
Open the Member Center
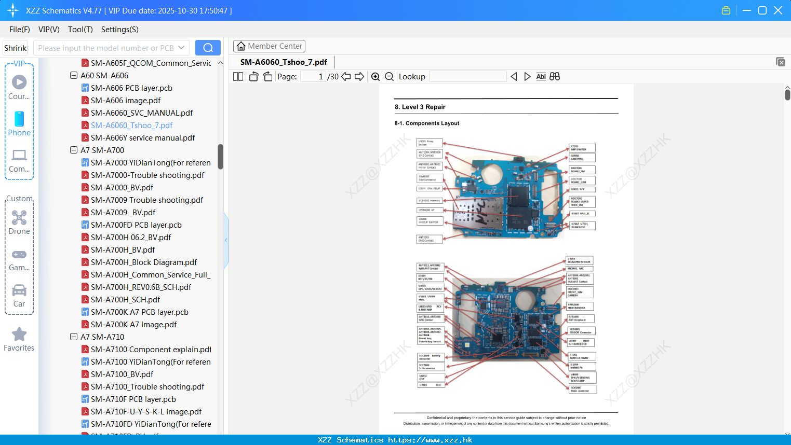click(269, 46)
